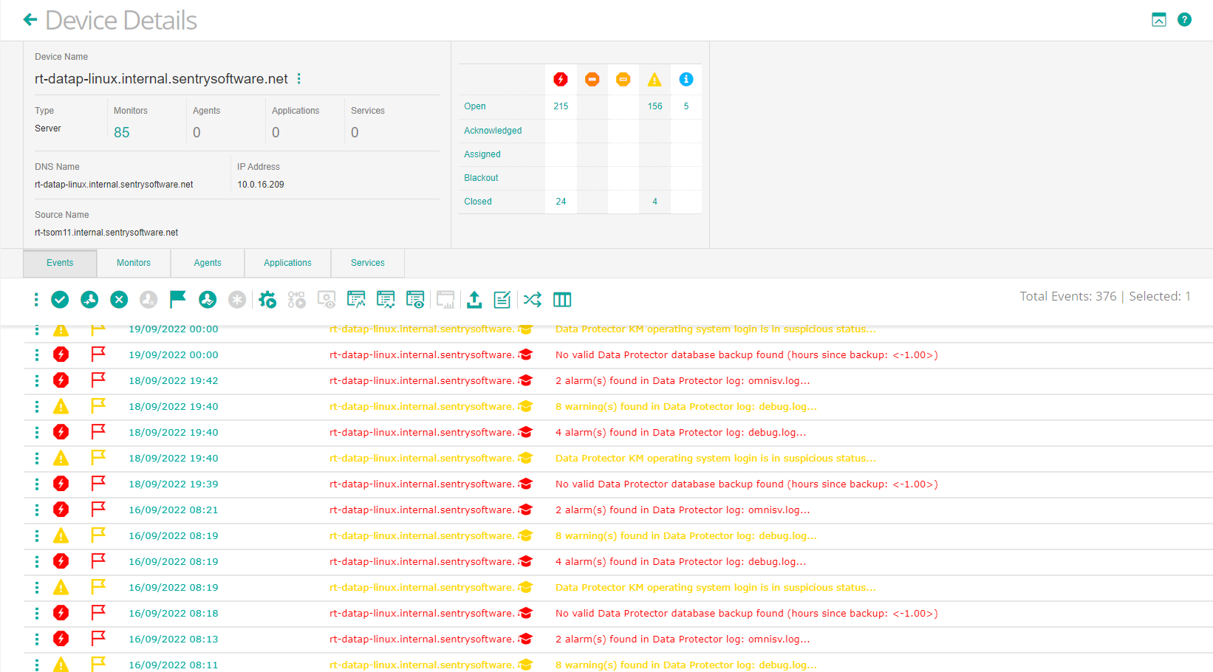
Task: Run a remote action on the event
Action: (267, 300)
